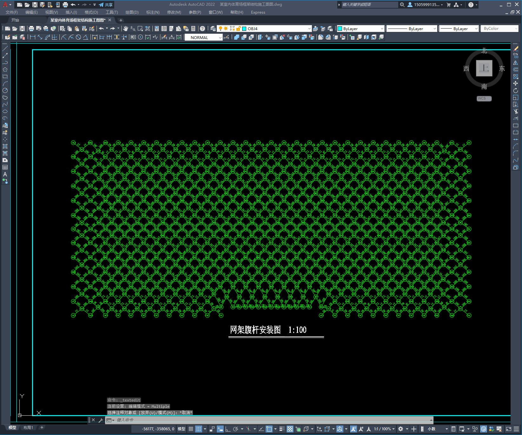Click the Mirror tool in Modify toolbar

(516, 63)
